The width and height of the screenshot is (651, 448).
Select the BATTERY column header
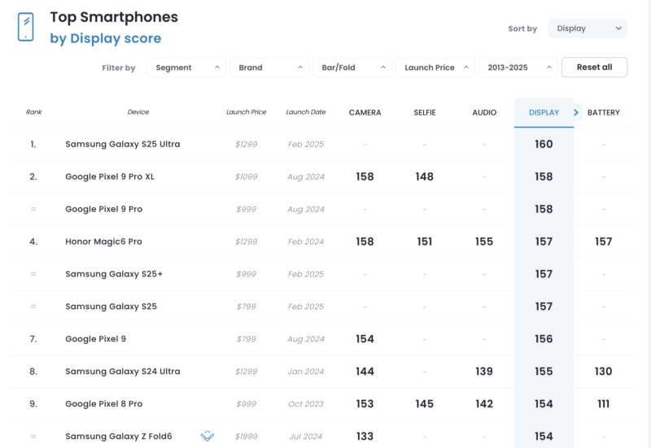coord(604,112)
